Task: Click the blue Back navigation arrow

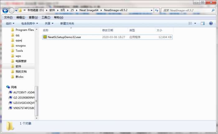Action: click(5, 10)
